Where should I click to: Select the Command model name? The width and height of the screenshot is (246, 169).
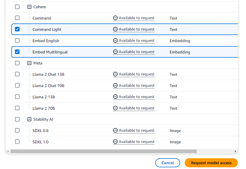[x=42, y=18]
